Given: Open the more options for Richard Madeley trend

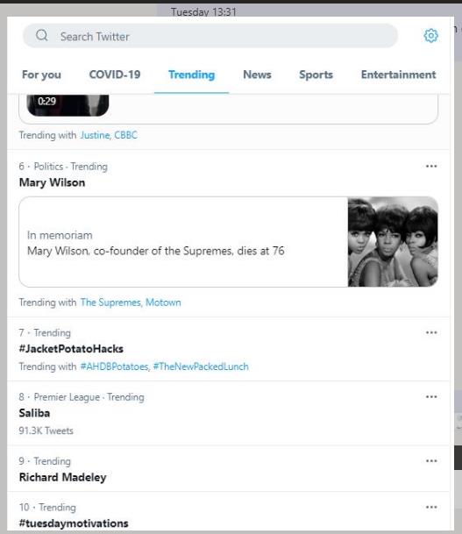Looking at the screenshot, I should 431,460.
